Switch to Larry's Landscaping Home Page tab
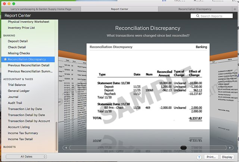 click(41, 9)
